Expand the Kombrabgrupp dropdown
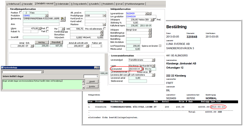Image resolution: width=243 pixels, height=126 pixels. [102, 31]
